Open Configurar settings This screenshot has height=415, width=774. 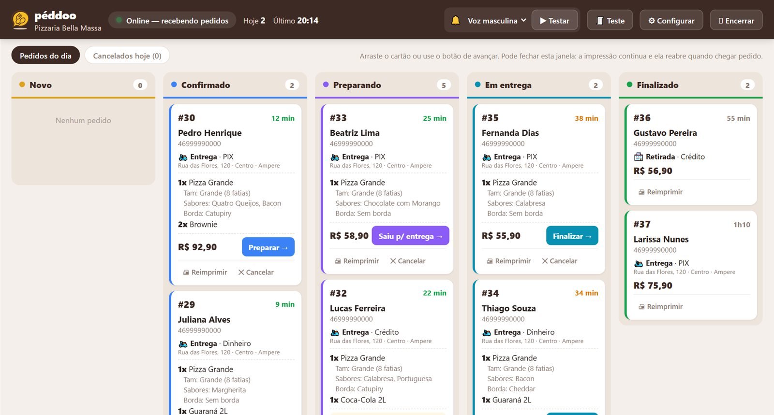tap(671, 21)
